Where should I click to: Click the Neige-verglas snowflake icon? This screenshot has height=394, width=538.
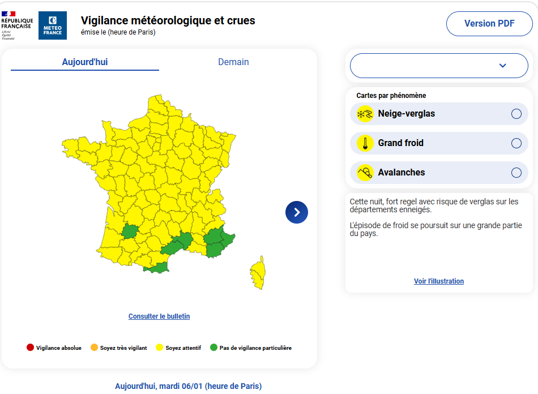coord(365,114)
